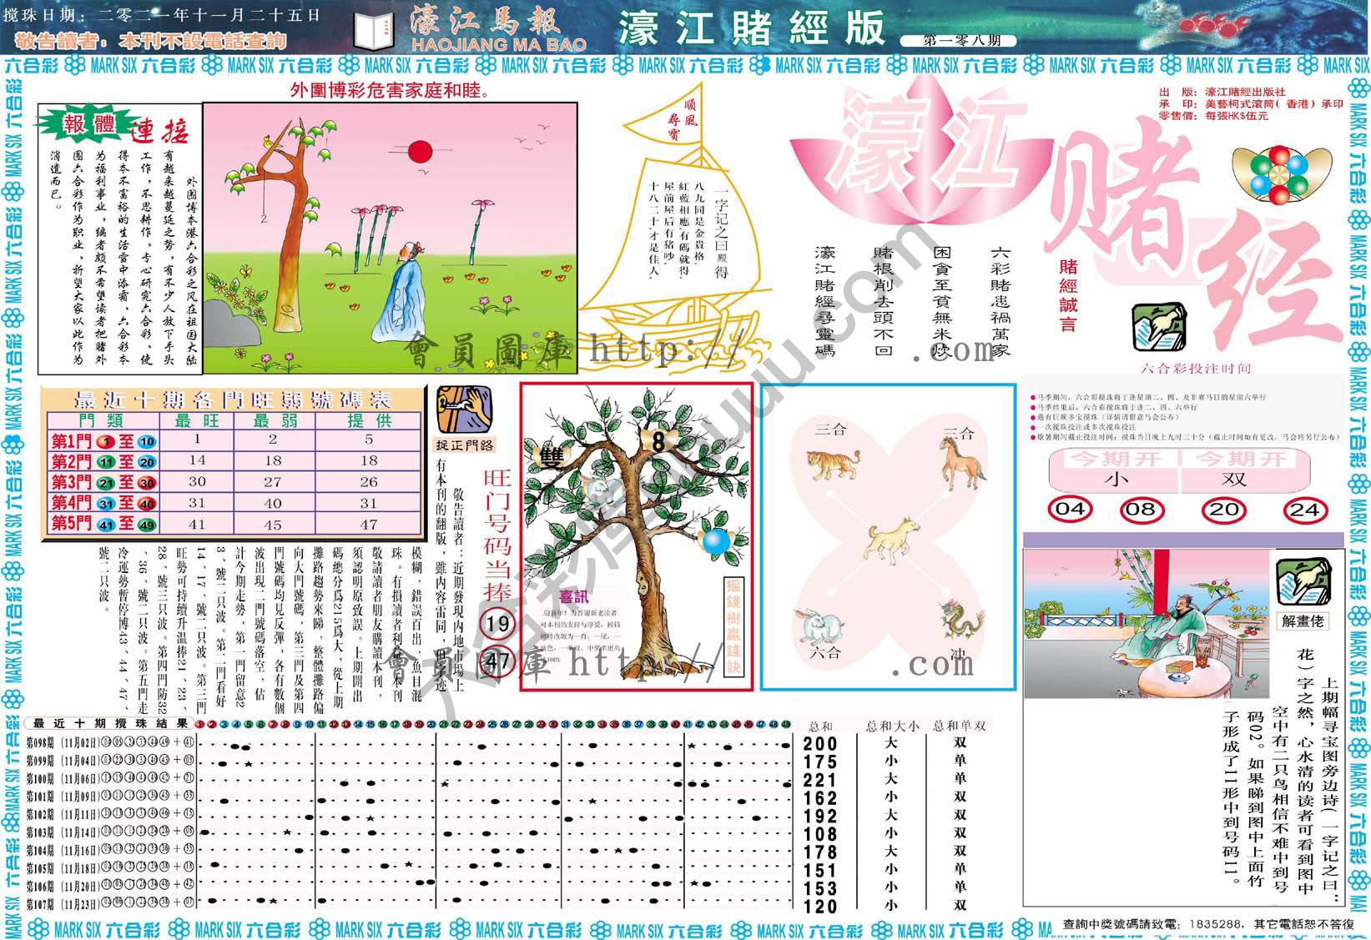
Task: Click the 双 result under 今期开
Action: click(x=1233, y=478)
